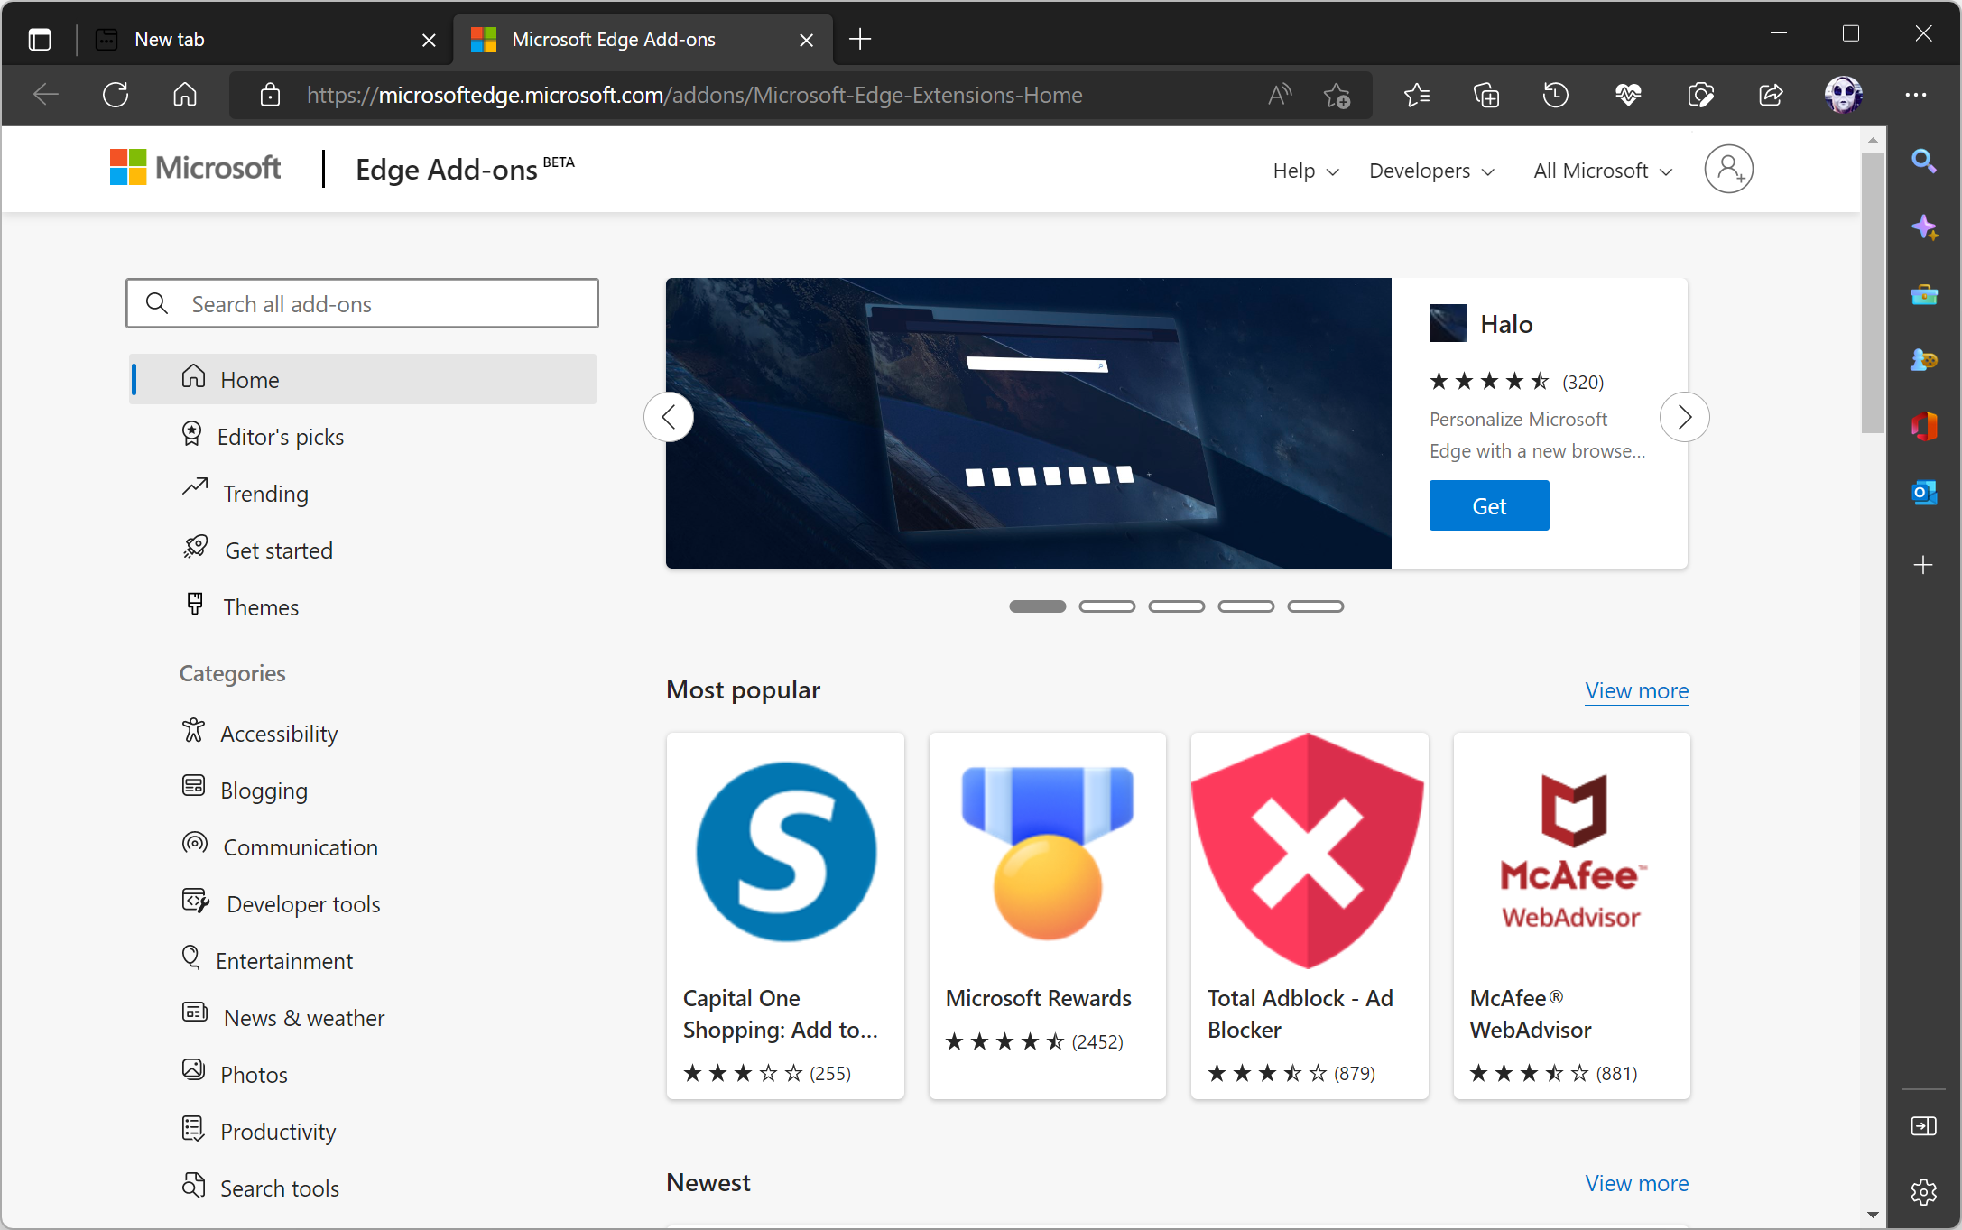This screenshot has height=1230, width=1962.
Task: Open the tab actions menu icon
Action: coord(40,40)
